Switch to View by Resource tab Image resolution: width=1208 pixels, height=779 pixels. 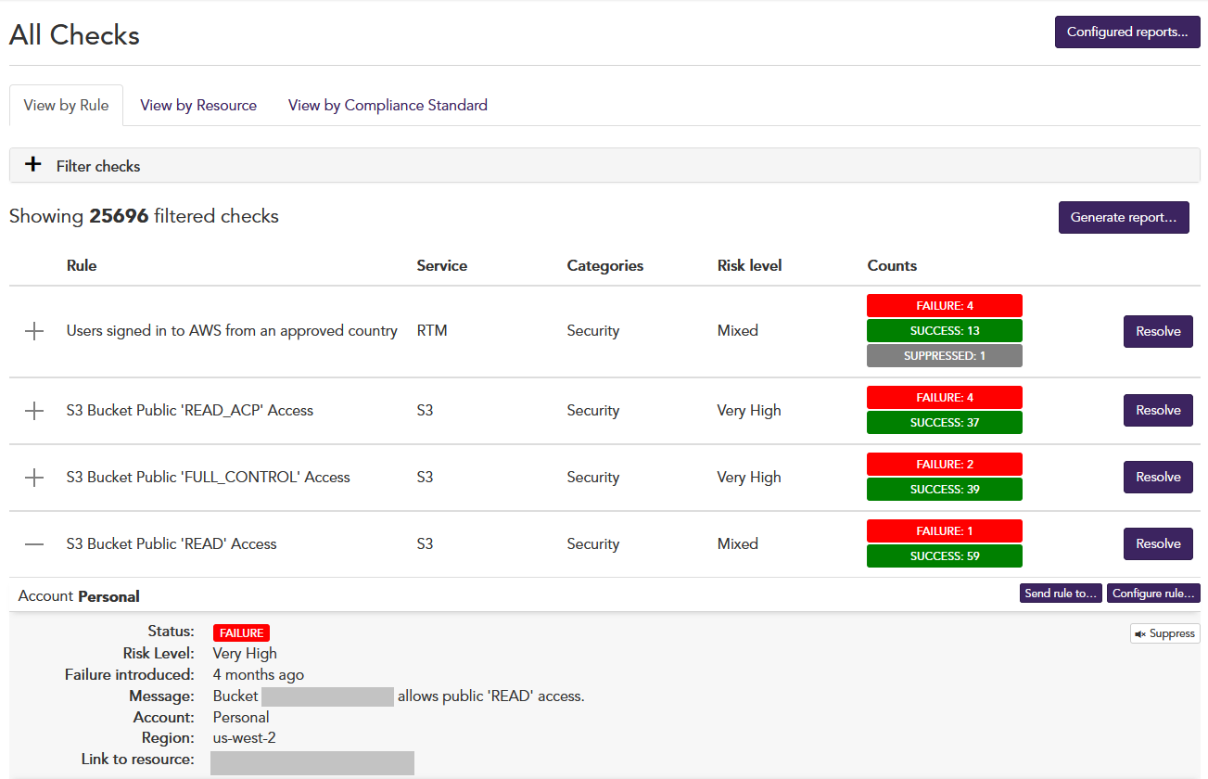pyautogui.click(x=198, y=106)
